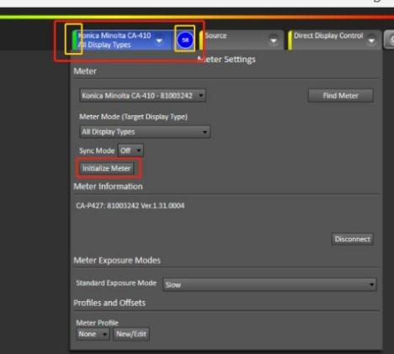Click the New/Edit meter profile button
This screenshot has height=354, width=394.
point(131,334)
